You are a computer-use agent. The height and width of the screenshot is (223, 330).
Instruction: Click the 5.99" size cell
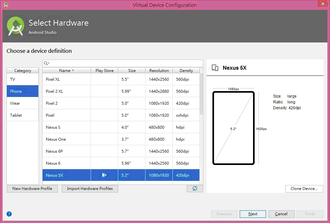pyautogui.click(x=132, y=91)
